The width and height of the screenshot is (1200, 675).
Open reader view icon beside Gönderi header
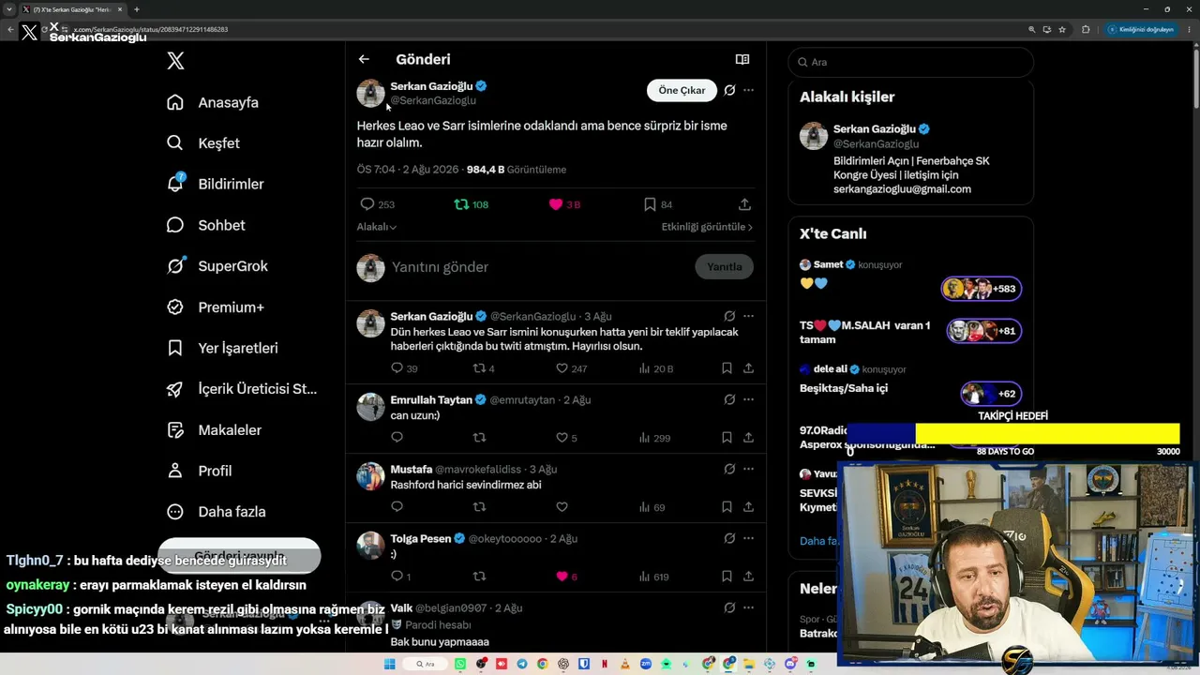(742, 59)
